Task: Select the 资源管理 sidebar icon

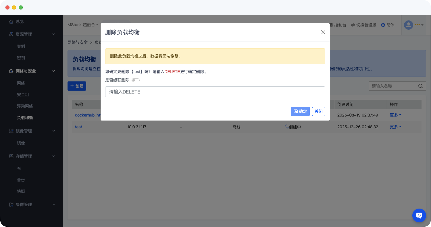Action: pos(11,34)
